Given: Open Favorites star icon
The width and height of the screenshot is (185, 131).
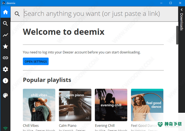Looking at the screenshot, I should (6, 46).
